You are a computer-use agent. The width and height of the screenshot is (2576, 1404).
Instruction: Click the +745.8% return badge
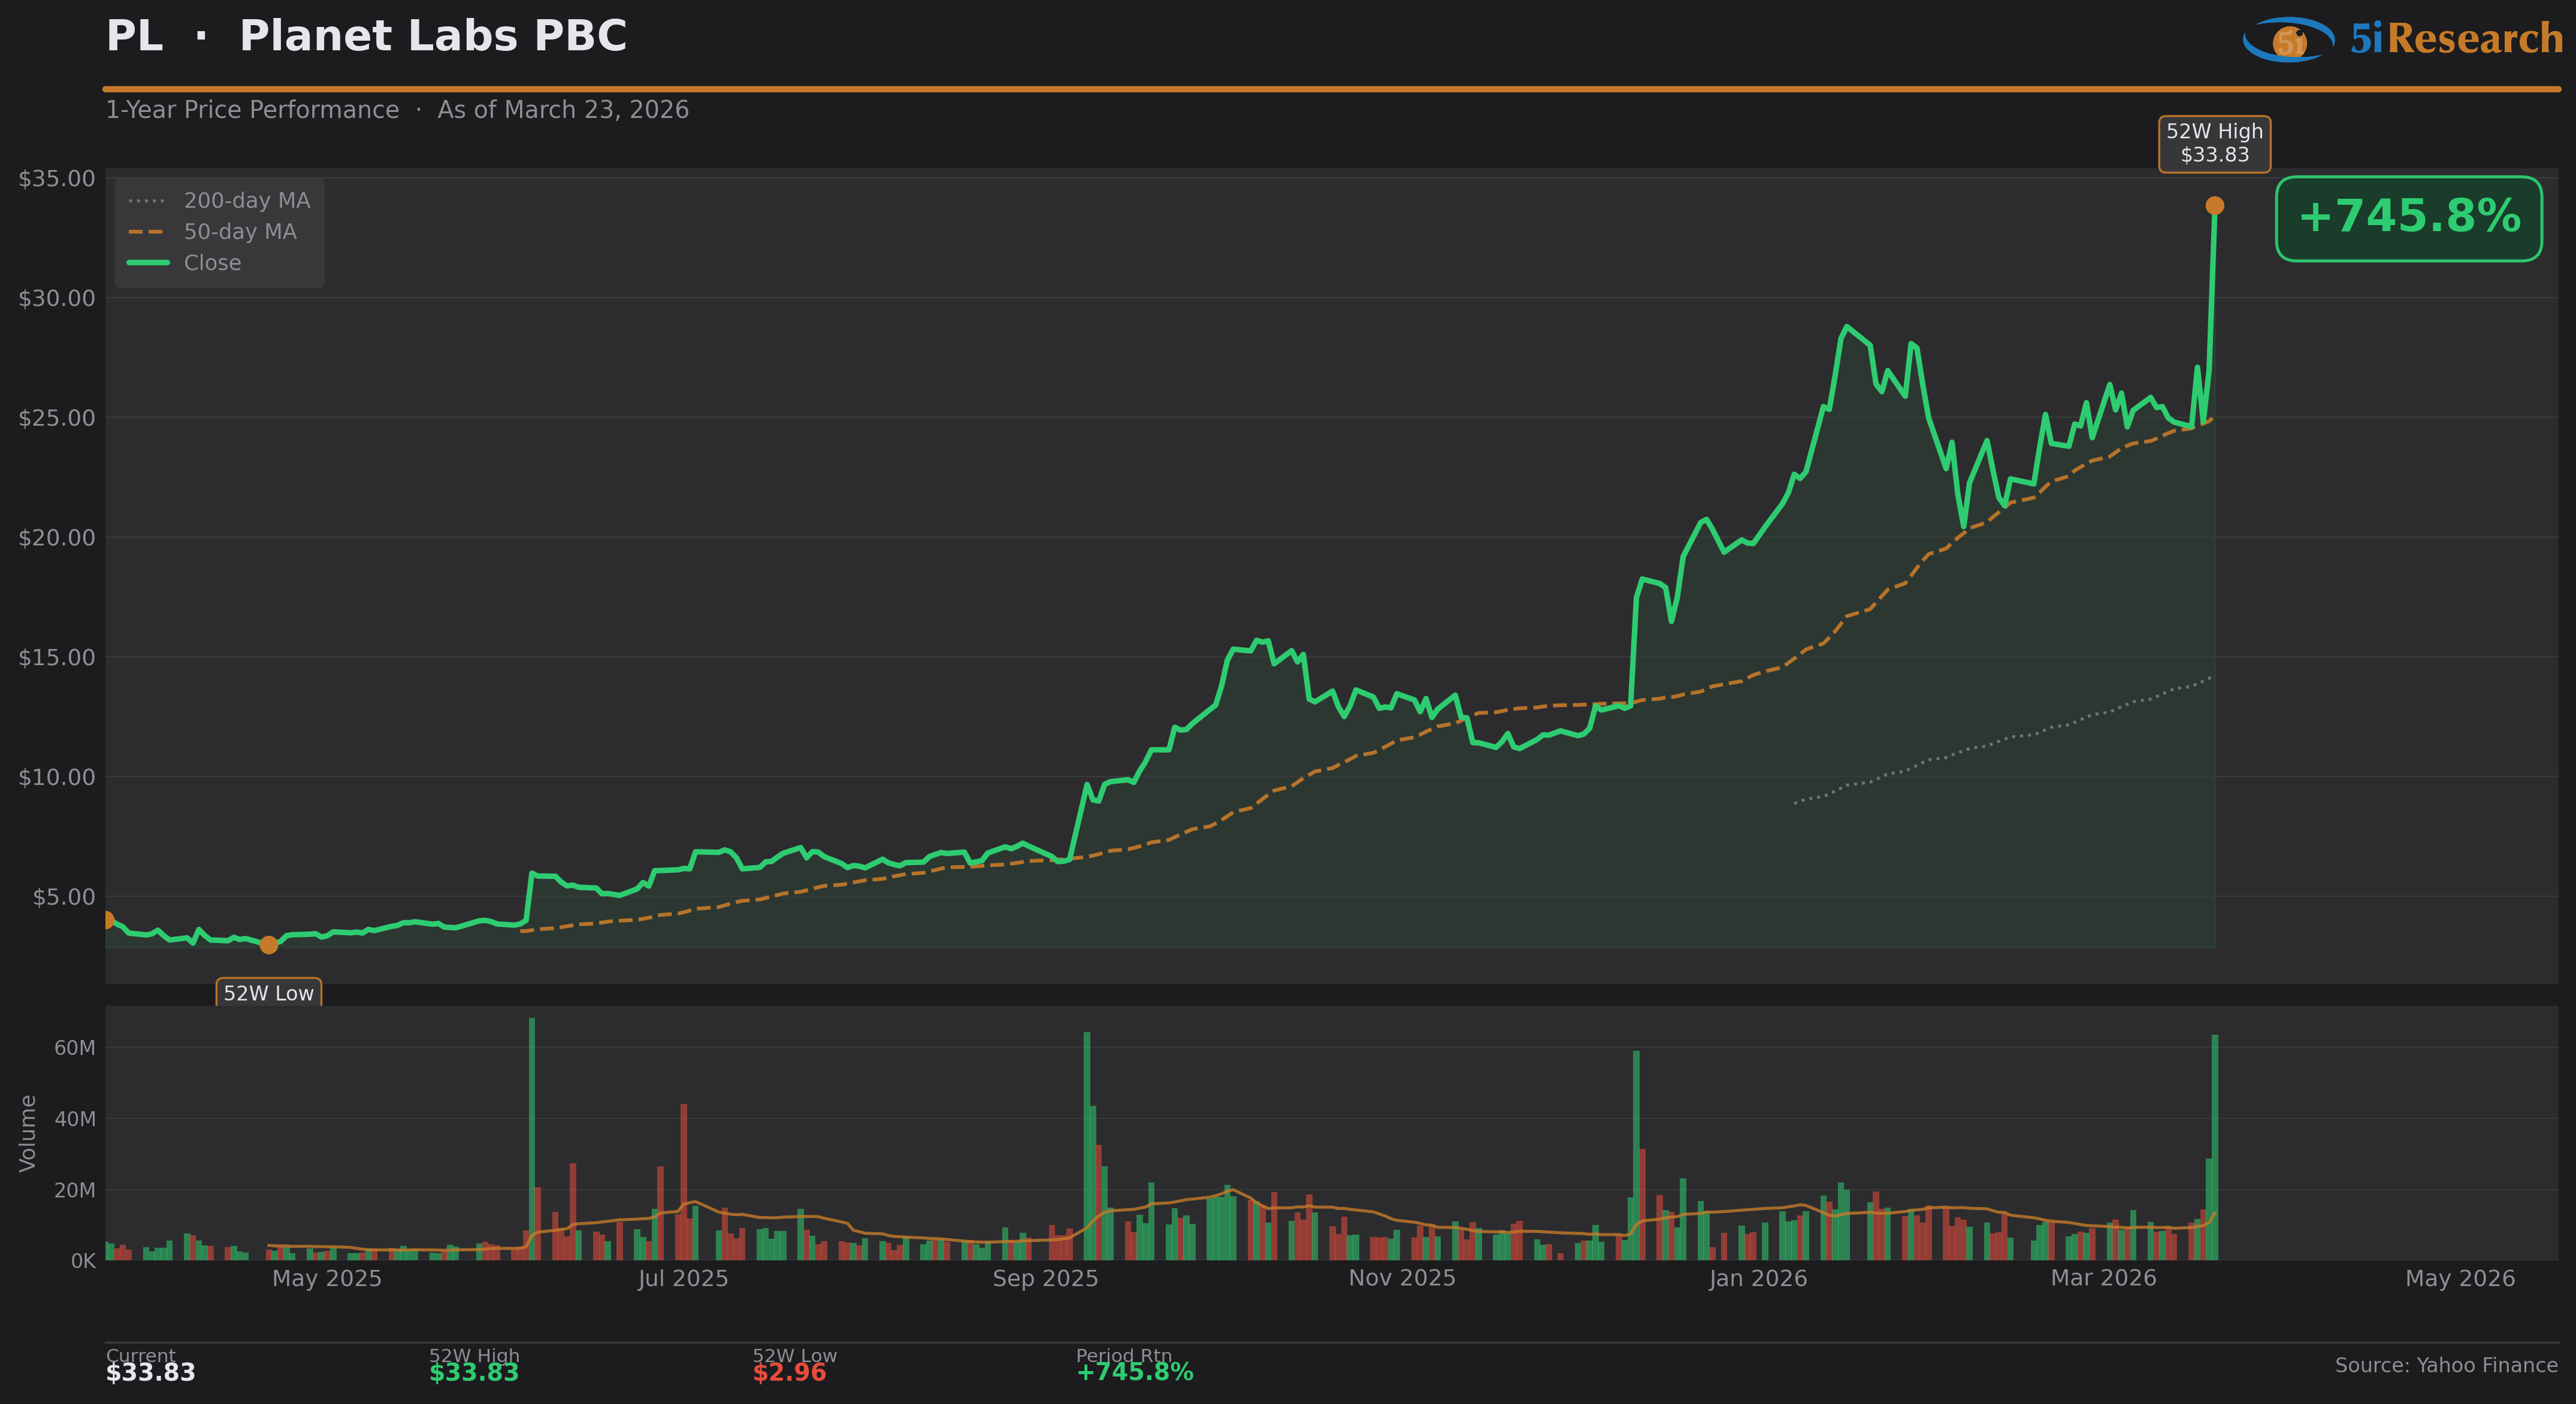coord(2408,218)
